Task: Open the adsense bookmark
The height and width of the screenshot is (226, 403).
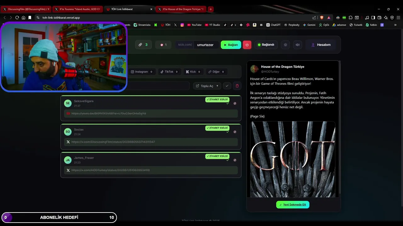Action: (x=339, y=25)
